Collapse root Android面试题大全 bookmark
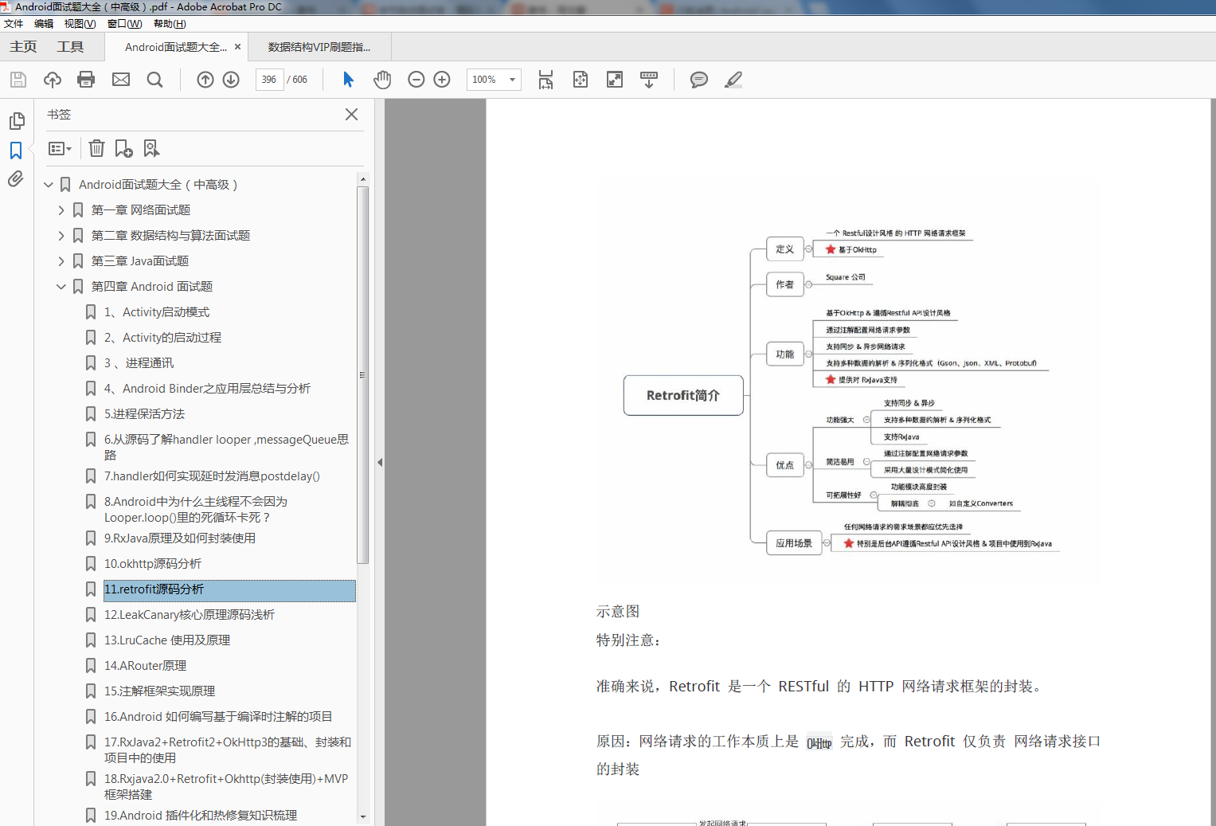 tap(49, 185)
